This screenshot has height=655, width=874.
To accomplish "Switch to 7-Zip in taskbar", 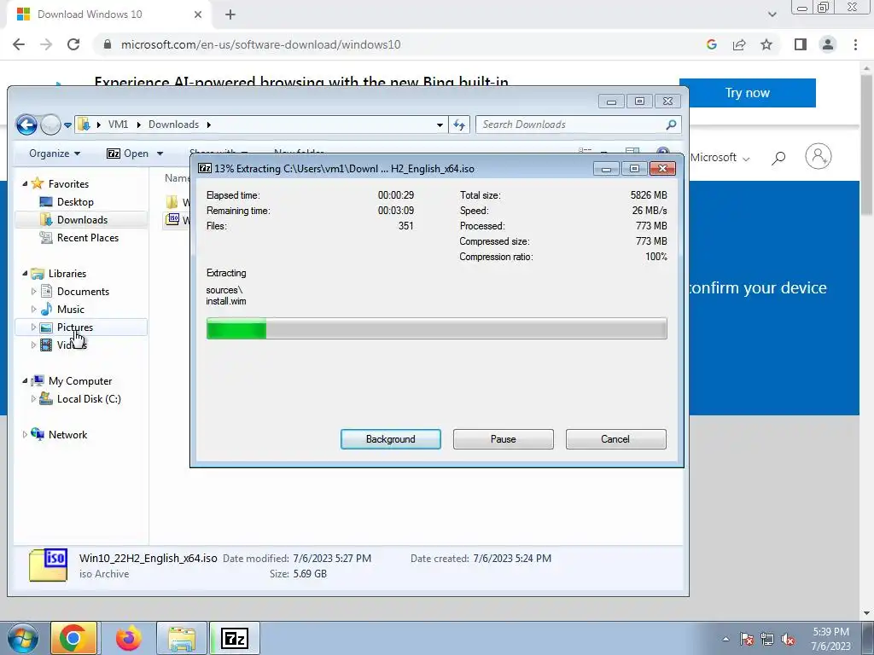I will point(234,638).
